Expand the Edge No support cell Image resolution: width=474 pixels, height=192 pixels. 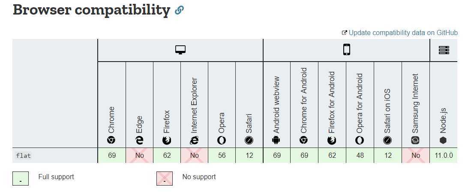(x=139, y=156)
